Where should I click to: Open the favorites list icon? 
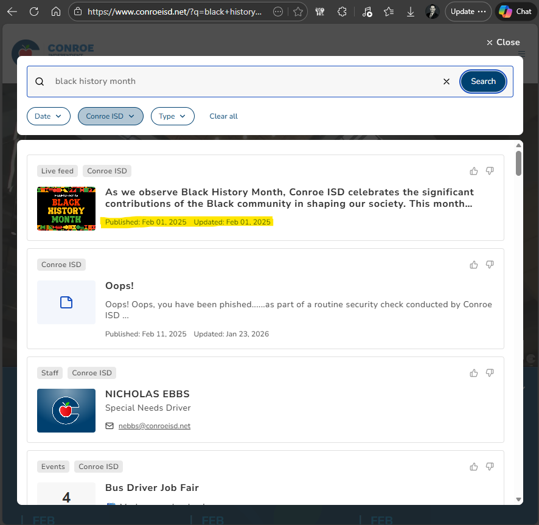tap(389, 12)
